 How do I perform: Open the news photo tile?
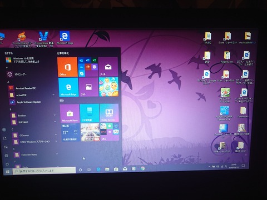pyautogui.click(x=90, y=132)
